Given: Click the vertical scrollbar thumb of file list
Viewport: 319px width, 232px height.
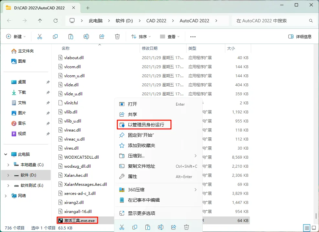Looking at the screenshot, I should point(316,216).
